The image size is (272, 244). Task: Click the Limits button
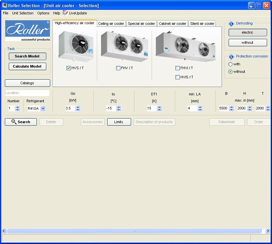pos(119,122)
